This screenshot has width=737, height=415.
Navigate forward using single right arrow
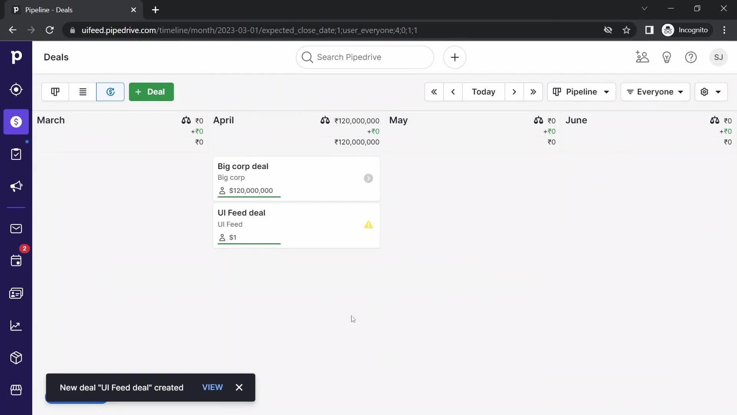point(514,92)
